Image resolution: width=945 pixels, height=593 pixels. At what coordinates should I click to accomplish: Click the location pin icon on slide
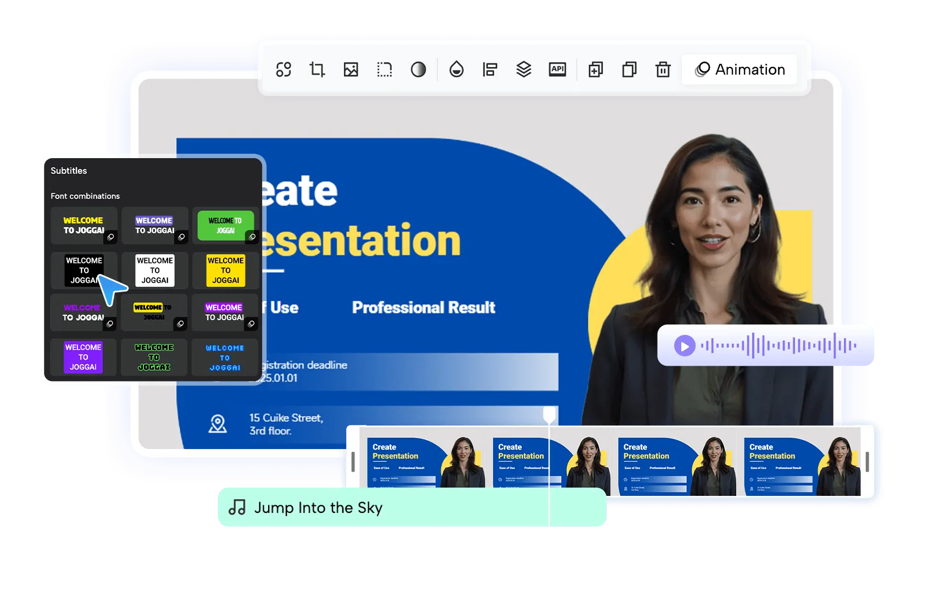click(x=218, y=424)
